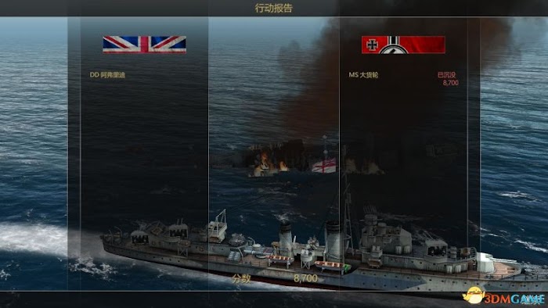
Task: Select the 3DMGAME mascot logo
Action: (x=473, y=295)
